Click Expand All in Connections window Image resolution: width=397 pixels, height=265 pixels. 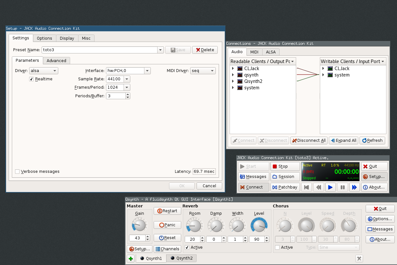[x=343, y=141]
